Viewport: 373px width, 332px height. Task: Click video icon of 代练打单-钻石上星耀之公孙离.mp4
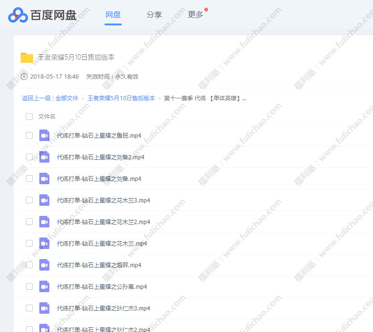tap(44, 286)
